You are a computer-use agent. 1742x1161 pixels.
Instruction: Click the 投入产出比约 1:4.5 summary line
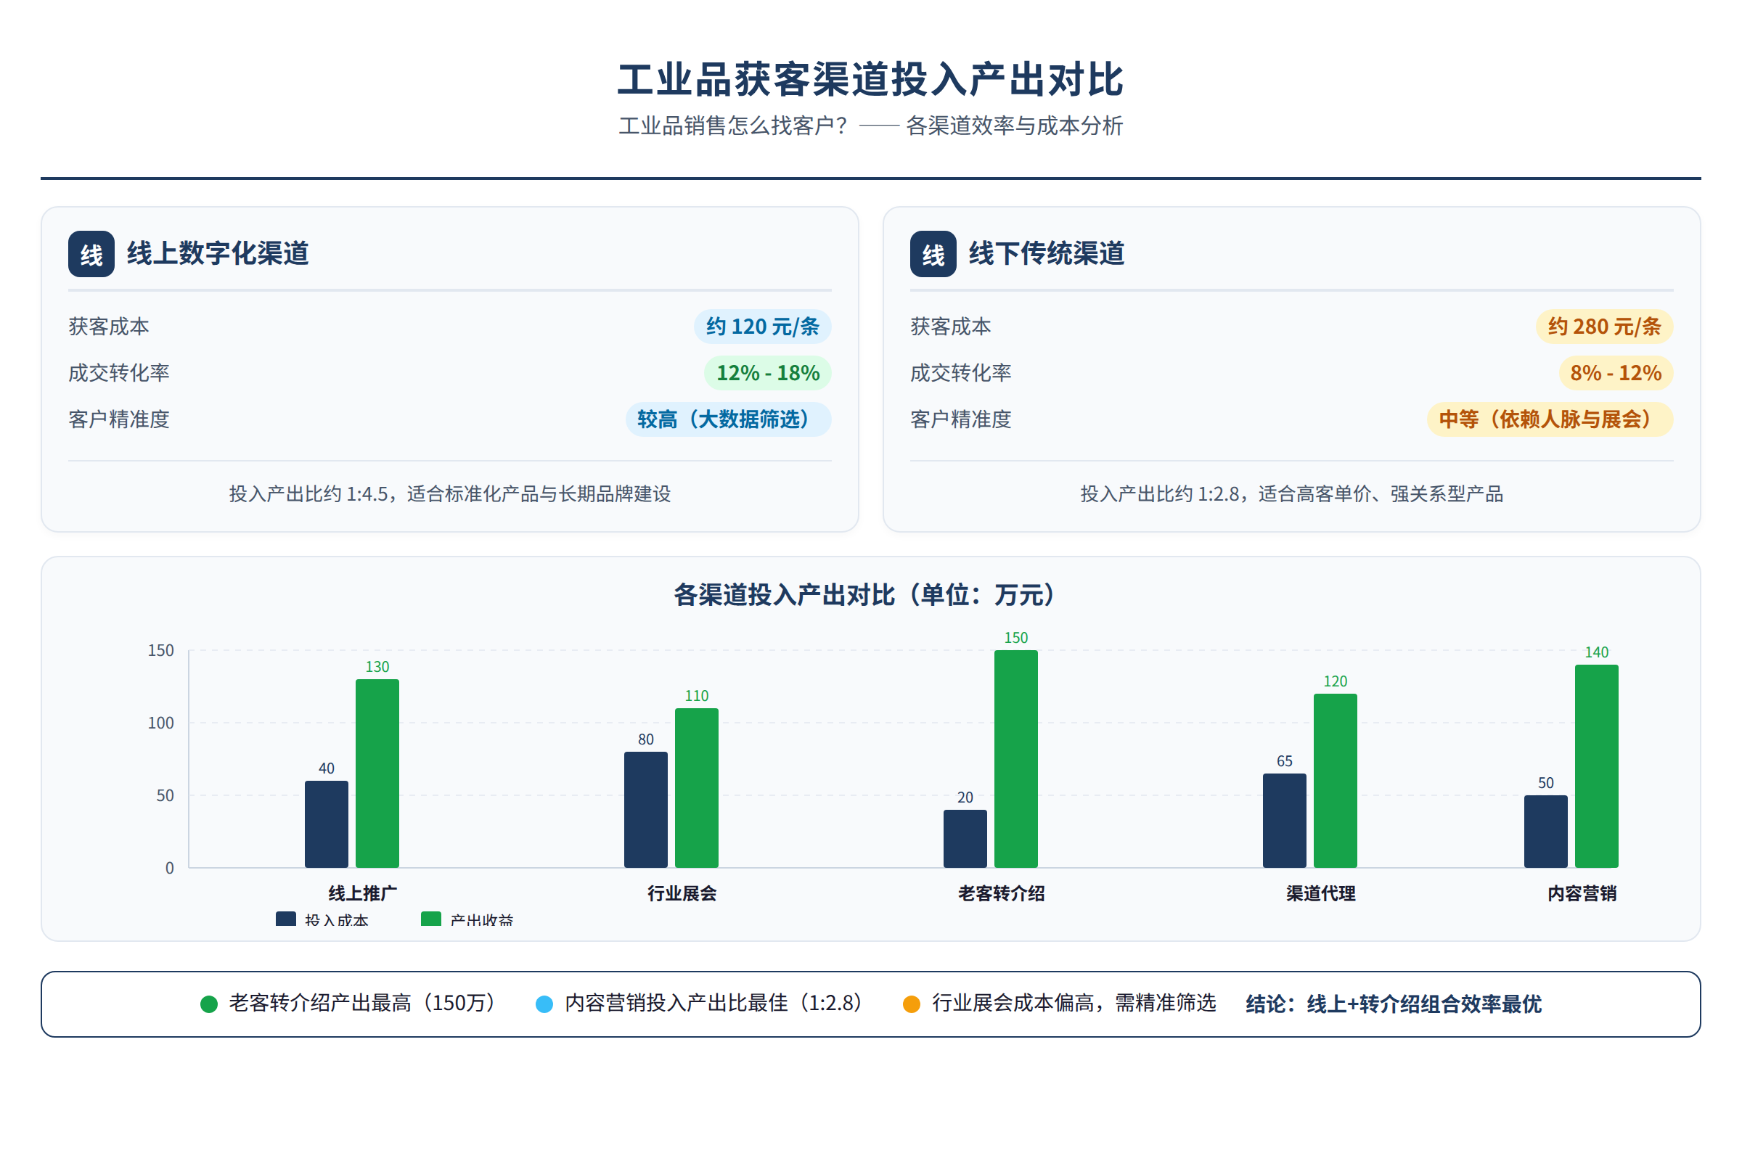pos(449,494)
